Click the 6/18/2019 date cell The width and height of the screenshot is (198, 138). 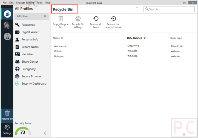[133, 46]
